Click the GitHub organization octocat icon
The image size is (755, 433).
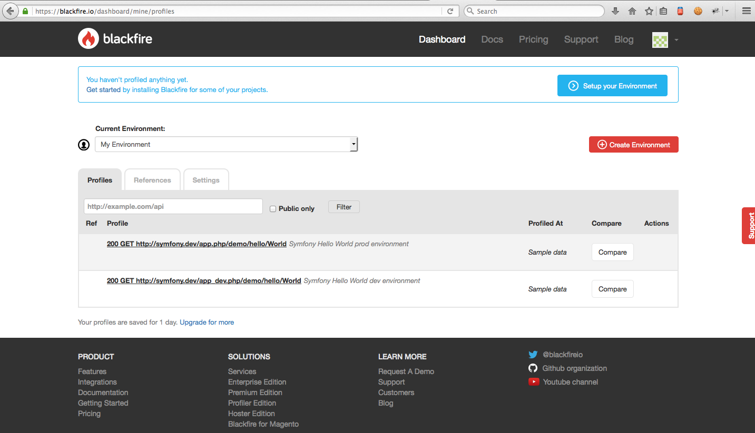(533, 368)
